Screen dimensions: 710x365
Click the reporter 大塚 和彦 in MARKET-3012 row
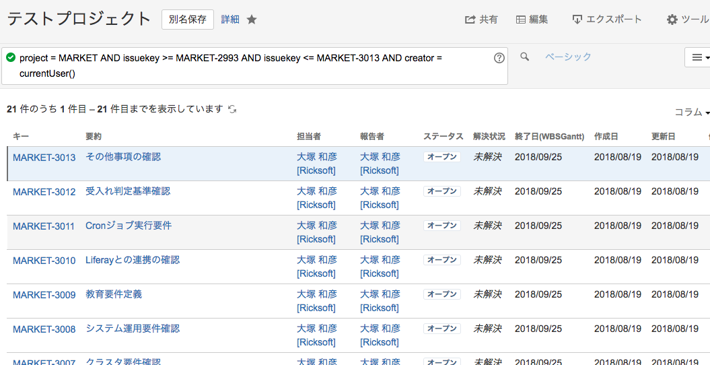(x=380, y=198)
